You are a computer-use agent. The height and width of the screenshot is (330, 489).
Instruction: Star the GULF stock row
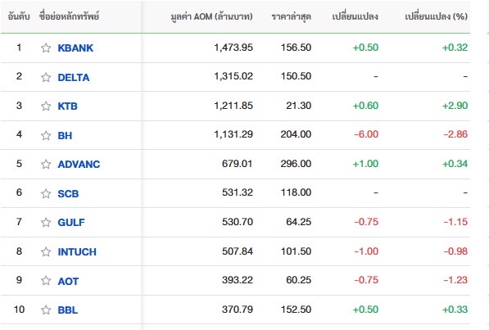tap(46, 222)
